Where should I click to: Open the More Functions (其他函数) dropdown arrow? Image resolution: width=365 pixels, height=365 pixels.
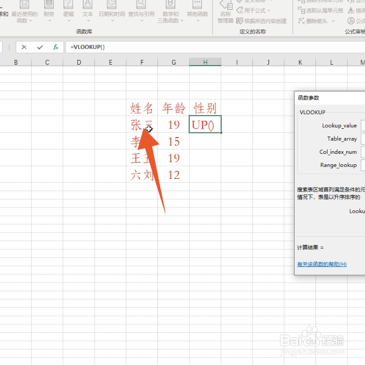[198, 21]
